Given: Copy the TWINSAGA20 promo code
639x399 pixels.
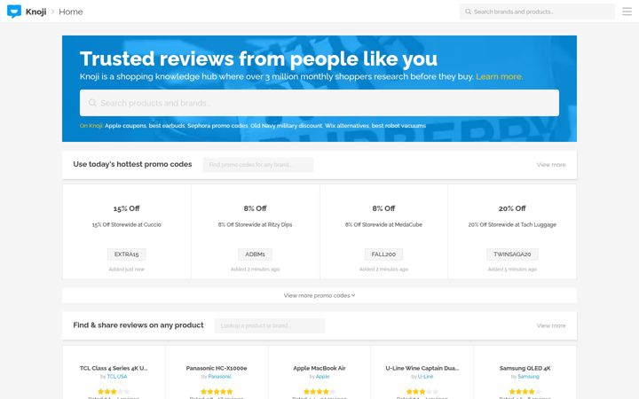Looking at the screenshot, I should [512, 254].
